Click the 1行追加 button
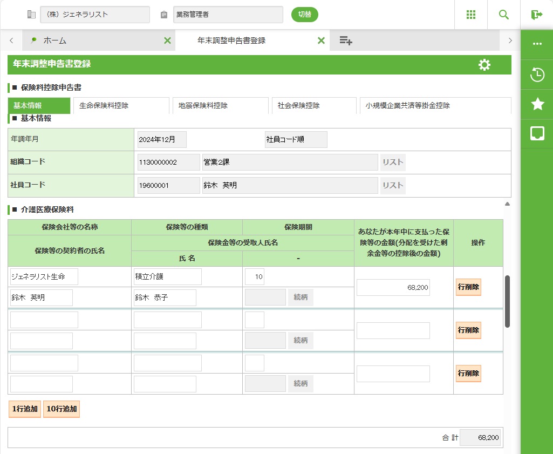Image resolution: width=553 pixels, height=454 pixels. [x=24, y=409]
